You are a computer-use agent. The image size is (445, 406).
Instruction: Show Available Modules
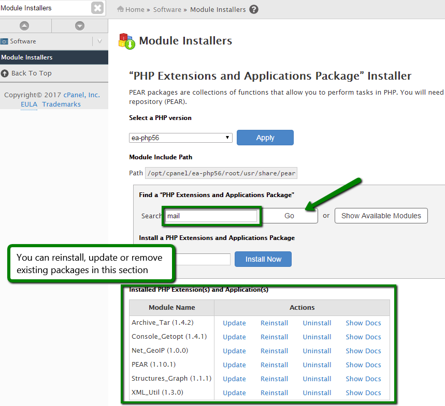point(381,216)
